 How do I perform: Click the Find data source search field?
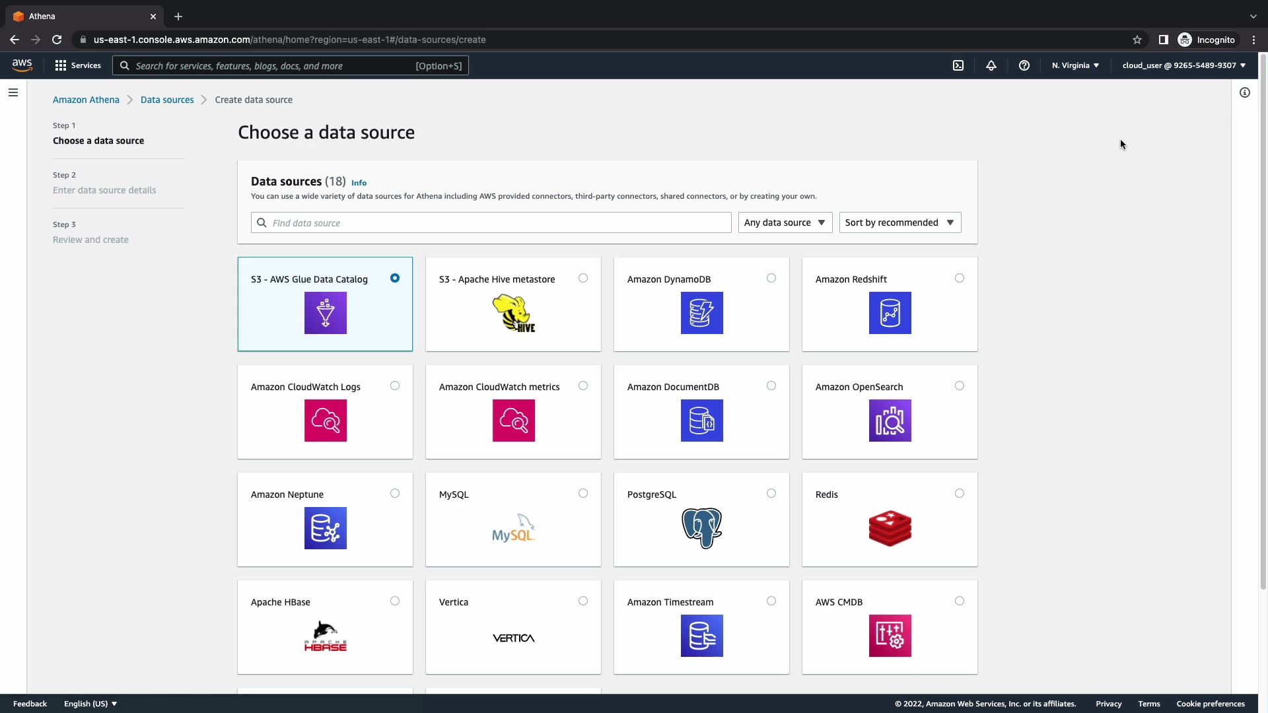point(491,223)
